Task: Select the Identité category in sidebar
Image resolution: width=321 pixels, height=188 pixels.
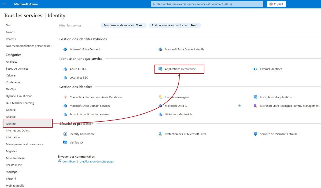Action: (x=27, y=124)
